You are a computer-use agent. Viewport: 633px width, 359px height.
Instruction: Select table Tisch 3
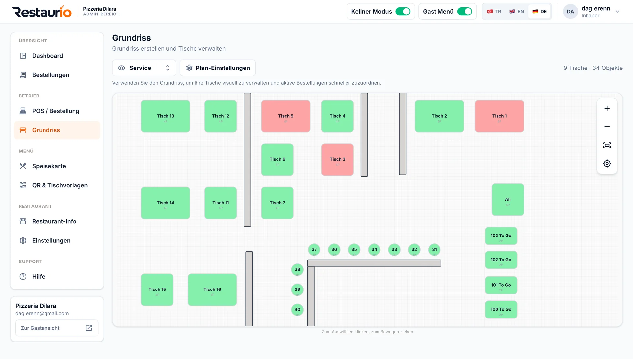coord(337,160)
